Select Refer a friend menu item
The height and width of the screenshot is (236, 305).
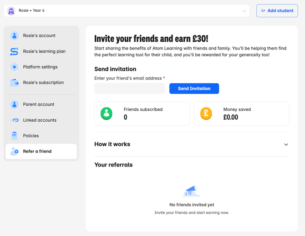41,151
